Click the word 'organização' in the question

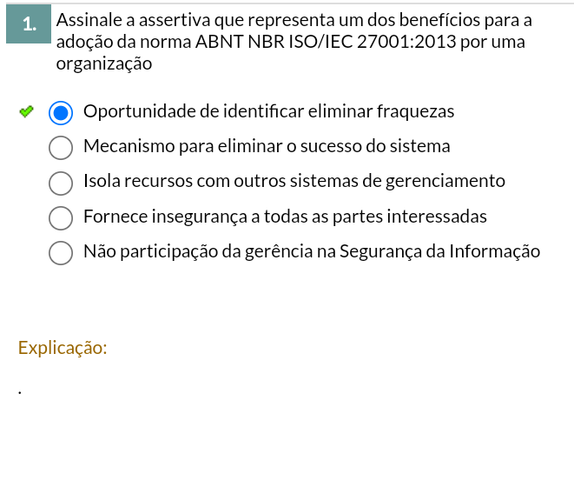point(104,63)
